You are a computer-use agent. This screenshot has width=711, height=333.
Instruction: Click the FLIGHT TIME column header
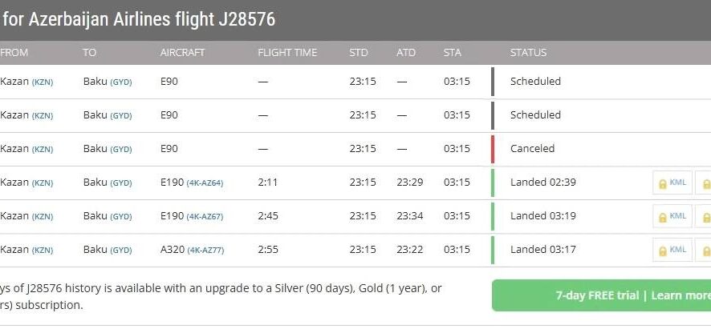tap(287, 53)
